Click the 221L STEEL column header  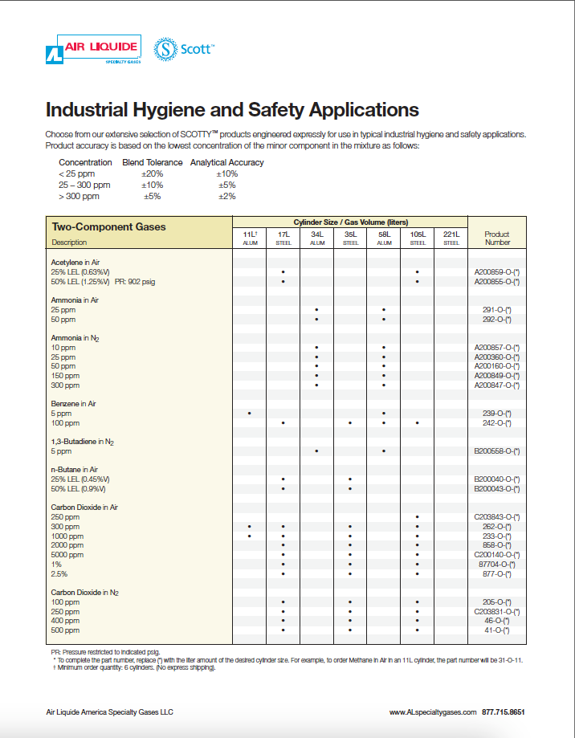pyautogui.click(x=451, y=238)
